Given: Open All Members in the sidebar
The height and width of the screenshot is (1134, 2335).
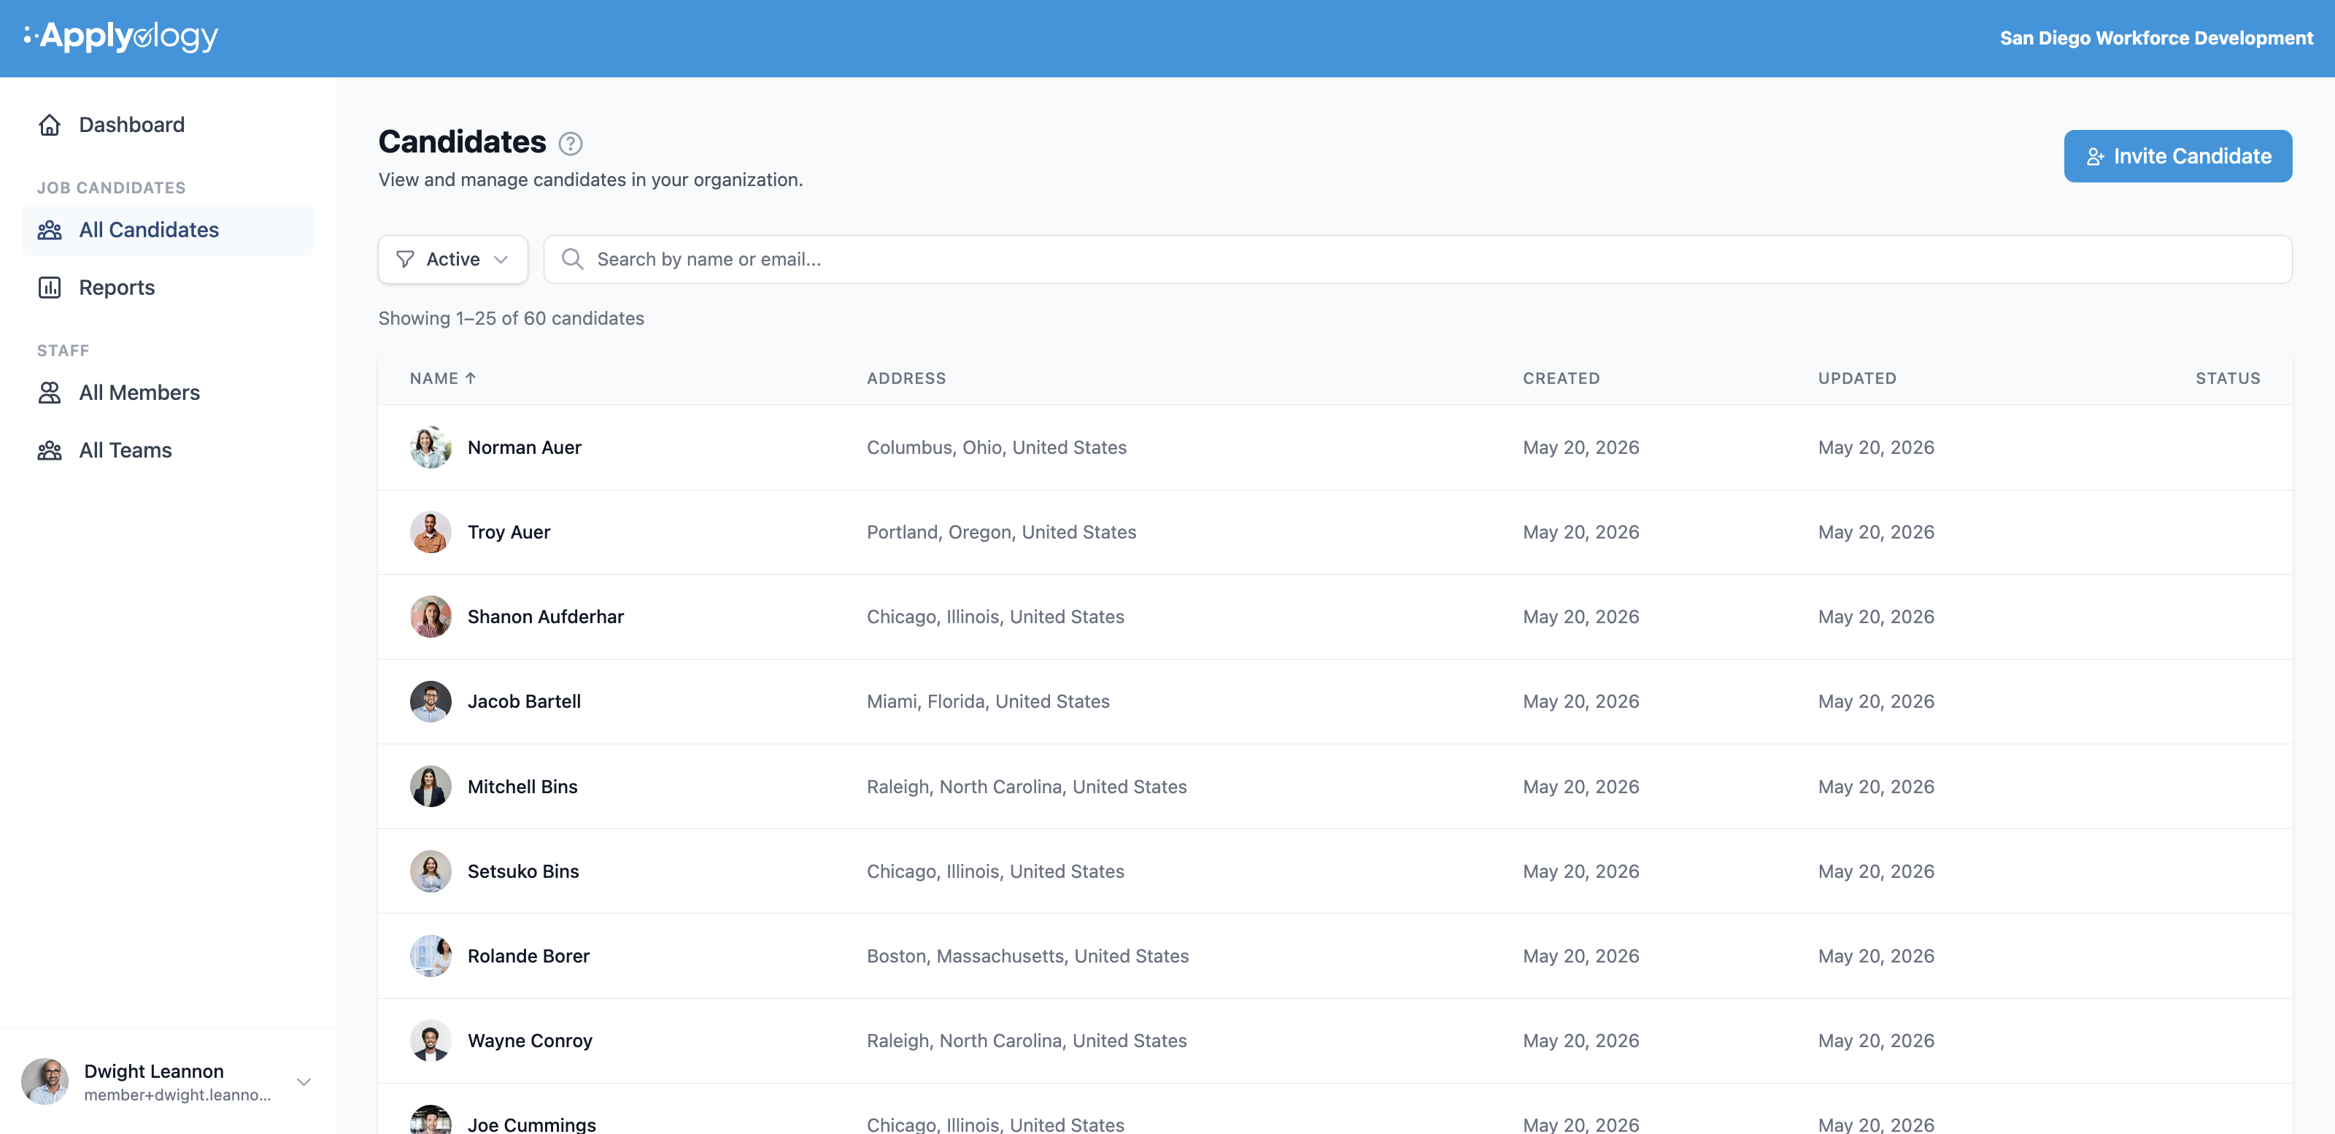Looking at the screenshot, I should [168, 393].
